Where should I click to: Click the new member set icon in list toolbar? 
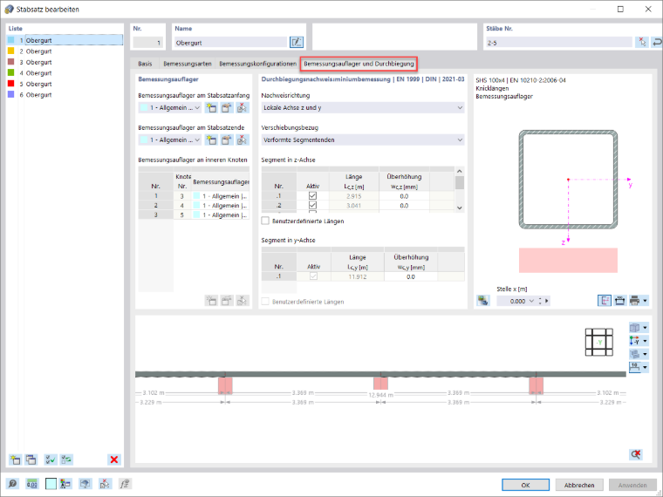15,460
